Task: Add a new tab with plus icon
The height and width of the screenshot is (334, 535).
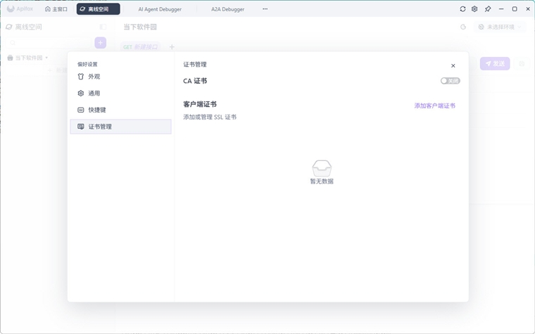Action: [172, 46]
